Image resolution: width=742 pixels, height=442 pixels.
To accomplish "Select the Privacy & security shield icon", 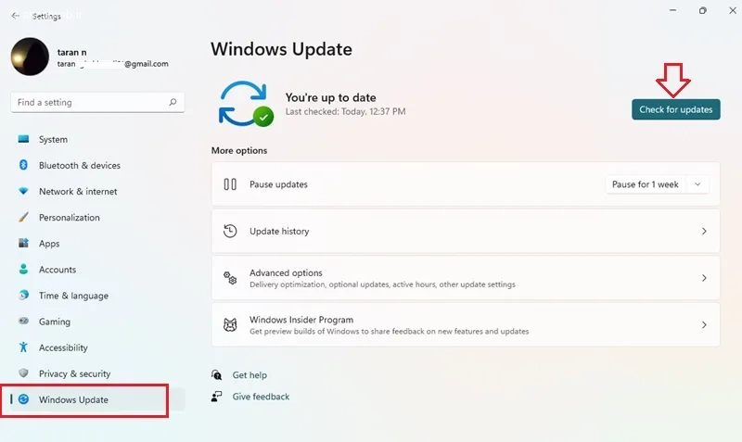I will point(23,373).
